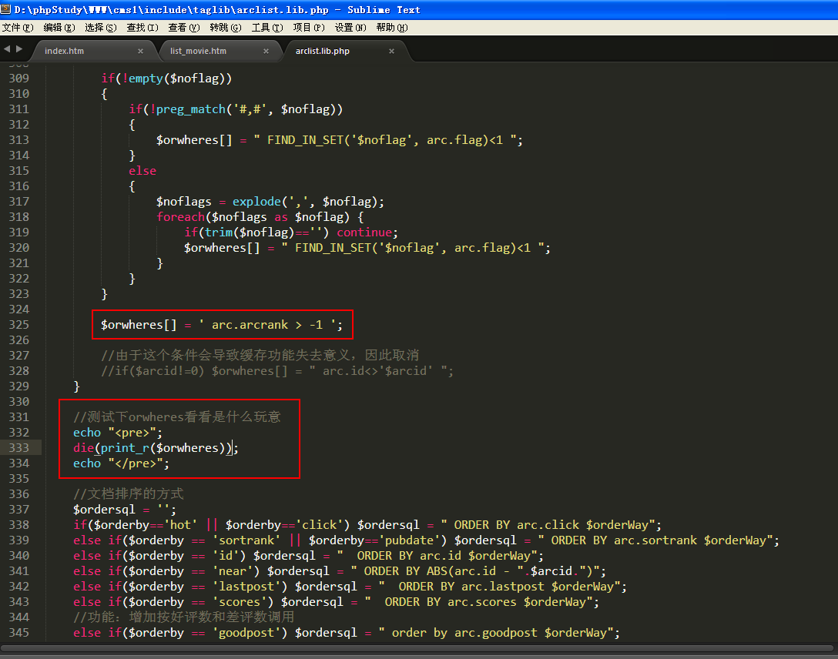Click the 'near' string on line 341
Image resolution: width=838 pixels, height=659 pixels.
pyautogui.click(x=233, y=571)
